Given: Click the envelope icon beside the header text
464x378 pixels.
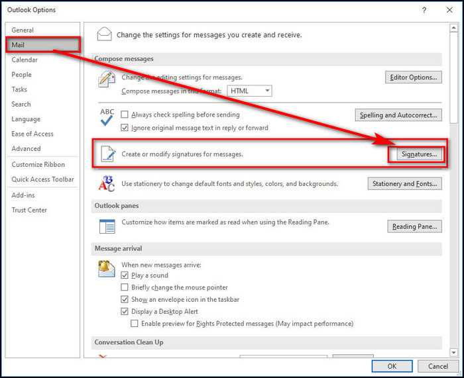Looking at the screenshot, I should (x=104, y=34).
